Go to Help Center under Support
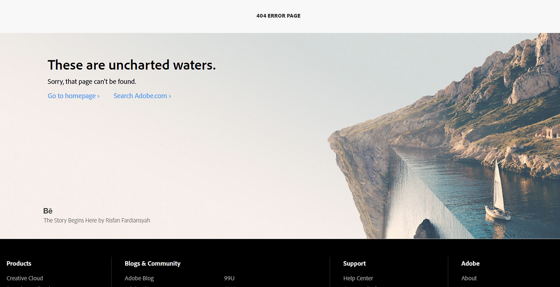This screenshot has width=560, height=287. click(x=358, y=278)
